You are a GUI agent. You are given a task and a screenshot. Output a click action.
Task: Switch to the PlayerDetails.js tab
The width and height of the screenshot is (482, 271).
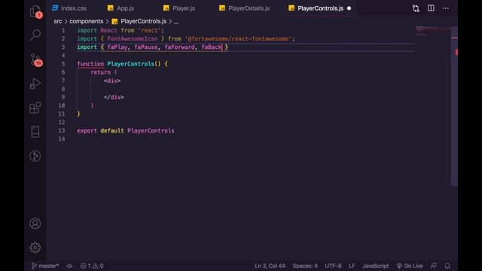point(244,8)
